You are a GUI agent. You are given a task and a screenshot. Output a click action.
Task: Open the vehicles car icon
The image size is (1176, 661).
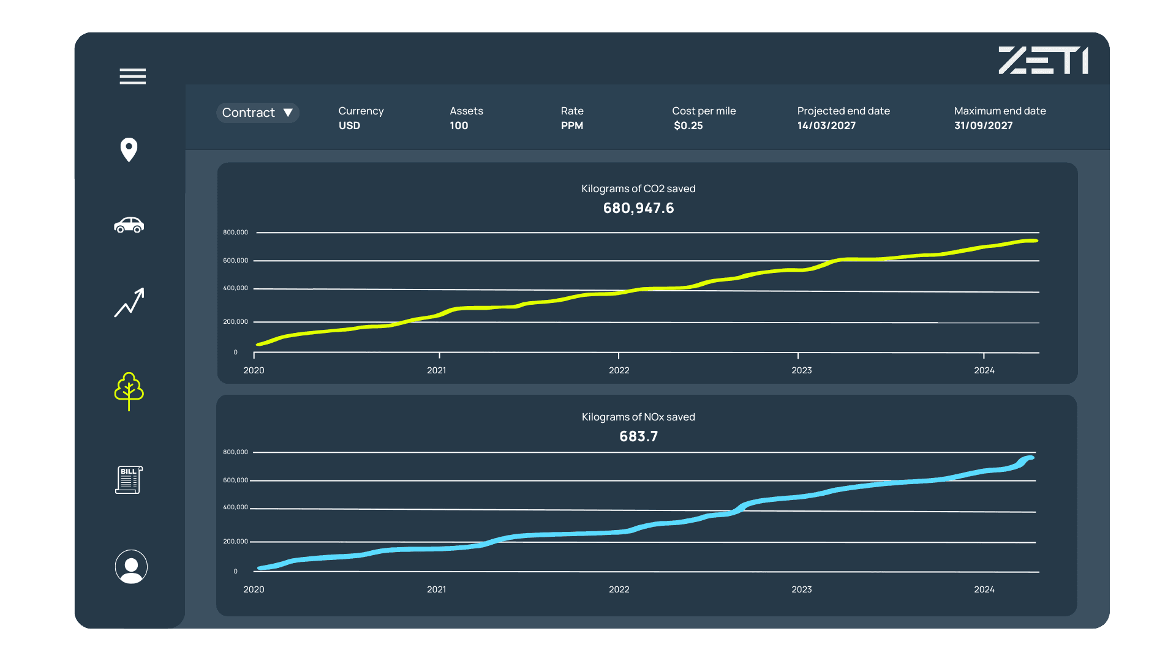point(129,225)
